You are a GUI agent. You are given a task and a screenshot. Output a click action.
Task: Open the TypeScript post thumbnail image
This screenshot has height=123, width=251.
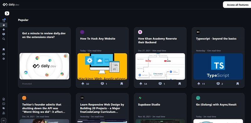[x=218, y=66]
